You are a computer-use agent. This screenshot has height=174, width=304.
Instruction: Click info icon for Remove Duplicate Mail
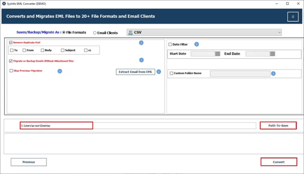coord(141,43)
